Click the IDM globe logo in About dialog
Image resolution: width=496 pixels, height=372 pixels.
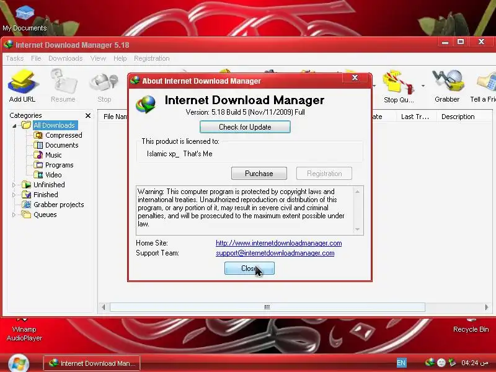tap(146, 104)
